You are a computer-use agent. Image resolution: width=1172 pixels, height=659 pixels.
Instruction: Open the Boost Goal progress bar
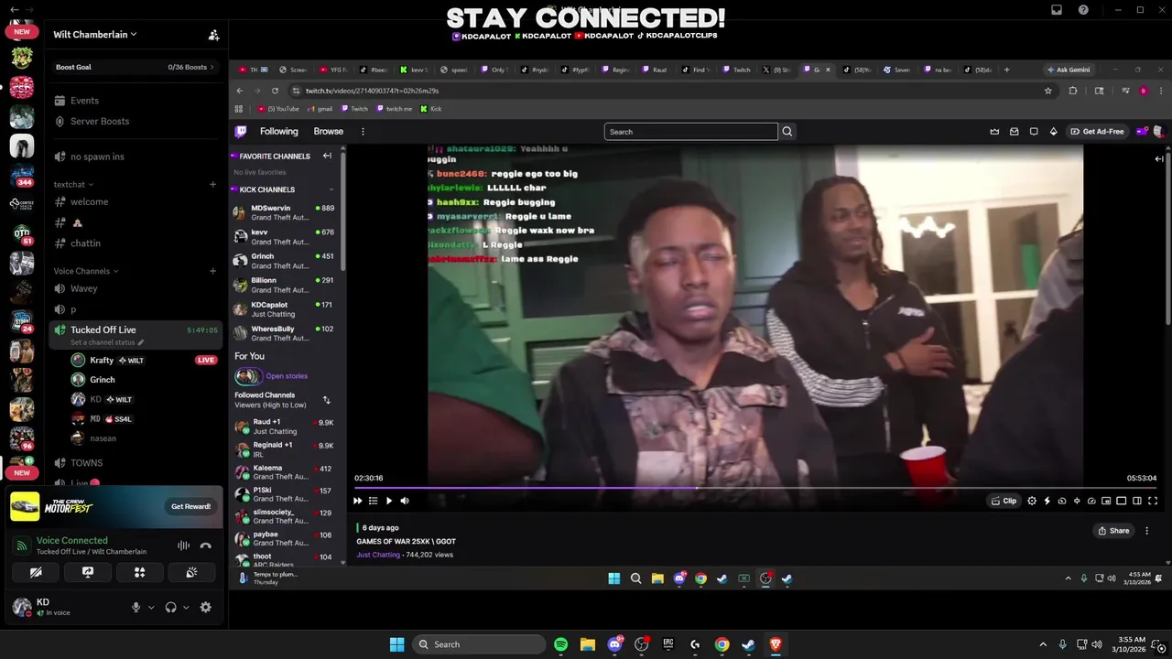pos(135,67)
